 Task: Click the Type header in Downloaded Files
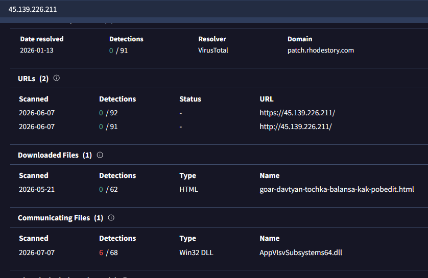pos(187,176)
